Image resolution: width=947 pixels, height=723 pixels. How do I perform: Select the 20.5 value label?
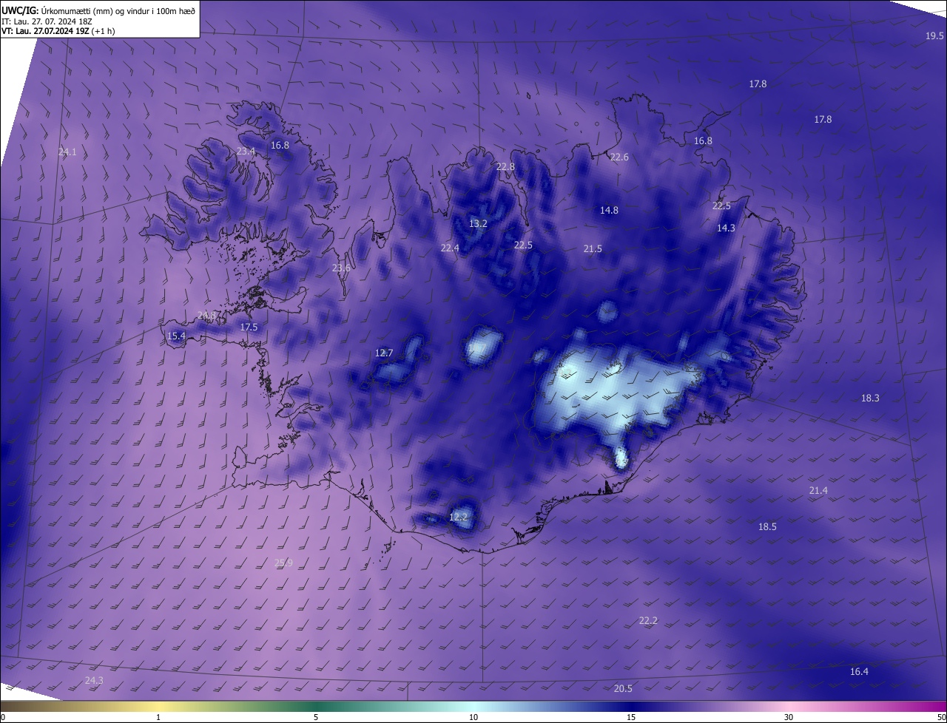click(x=623, y=689)
